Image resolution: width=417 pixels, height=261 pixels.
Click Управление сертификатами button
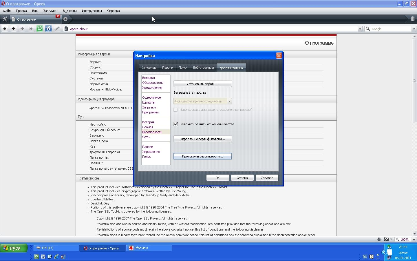coord(203,139)
